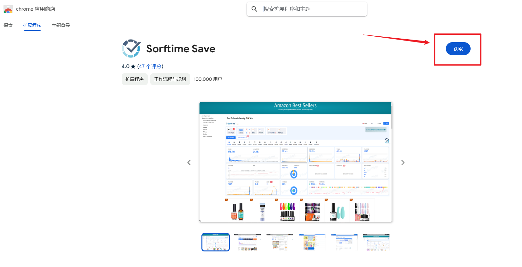Click the search magnifier icon
This screenshot has height=267, width=522.
254,9
